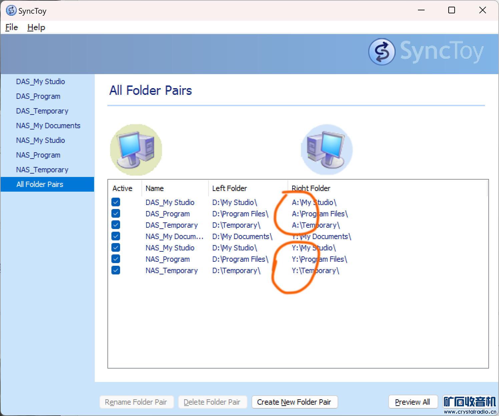Click the Delete Folder Pair button
The image size is (499, 416).
point(212,402)
